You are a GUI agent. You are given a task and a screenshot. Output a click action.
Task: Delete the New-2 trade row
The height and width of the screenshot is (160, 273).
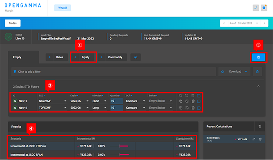click(x=193, y=108)
